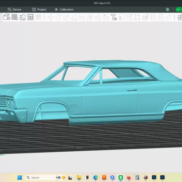
Task: Select the Move tool
Action: 50,17
